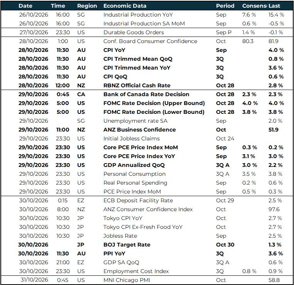Click the Date column header
Screen dimensions: 294x285
(x=25, y=6)
